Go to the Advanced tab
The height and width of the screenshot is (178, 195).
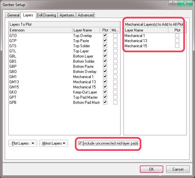86,15
